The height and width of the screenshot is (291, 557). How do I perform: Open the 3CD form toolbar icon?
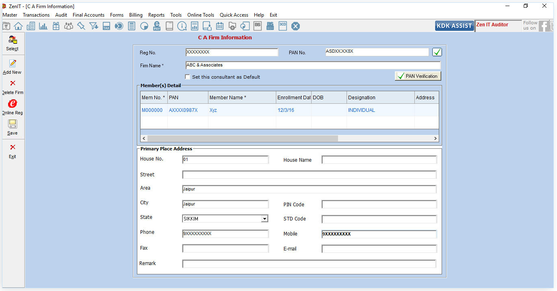tap(283, 26)
